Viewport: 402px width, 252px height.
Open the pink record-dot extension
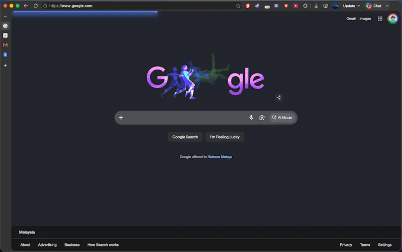pos(295,6)
